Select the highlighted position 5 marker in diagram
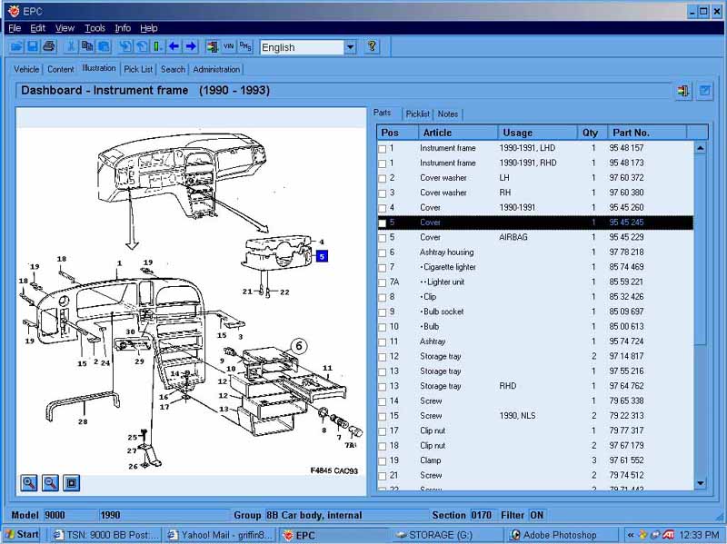727x544 pixels. point(322,256)
